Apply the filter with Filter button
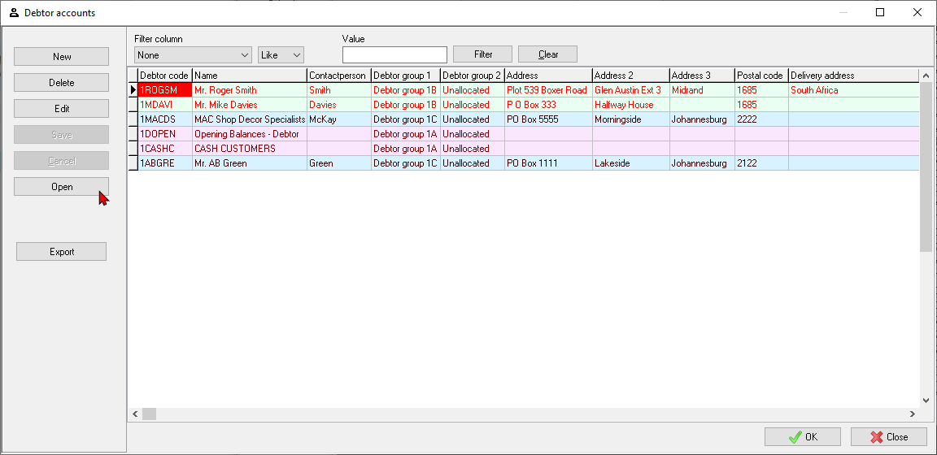Viewport: 937px width, 455px height. pos(483,54)
